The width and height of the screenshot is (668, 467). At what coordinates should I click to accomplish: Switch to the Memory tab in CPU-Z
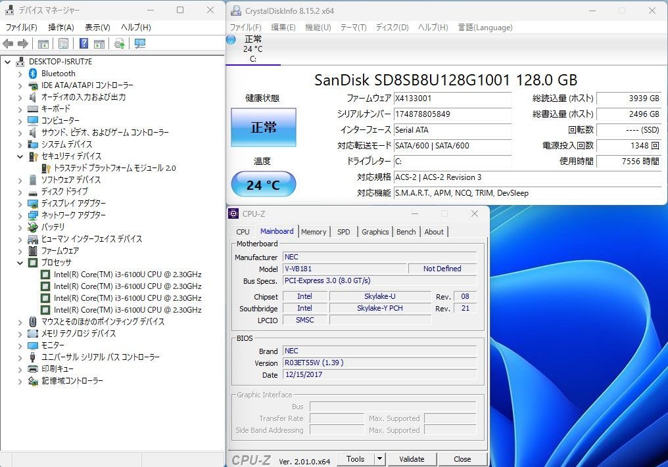click(x=314, y=232)
